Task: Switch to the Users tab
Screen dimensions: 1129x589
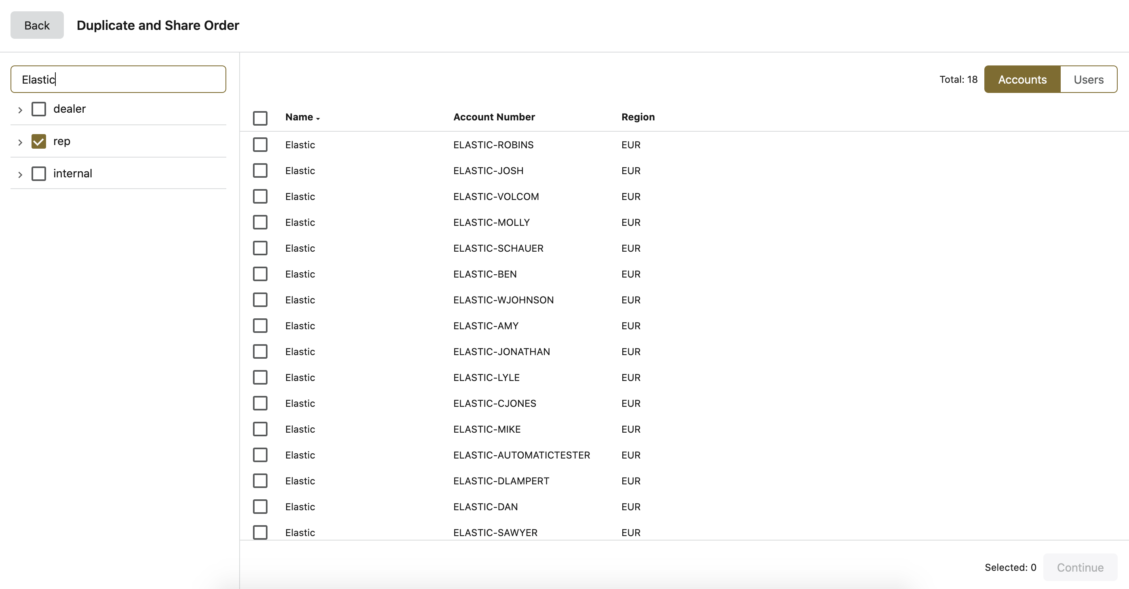Action: tap(1088, 79)
